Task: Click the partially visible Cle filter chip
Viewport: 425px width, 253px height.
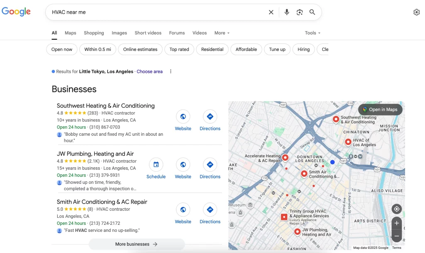Action: point(323,49)
